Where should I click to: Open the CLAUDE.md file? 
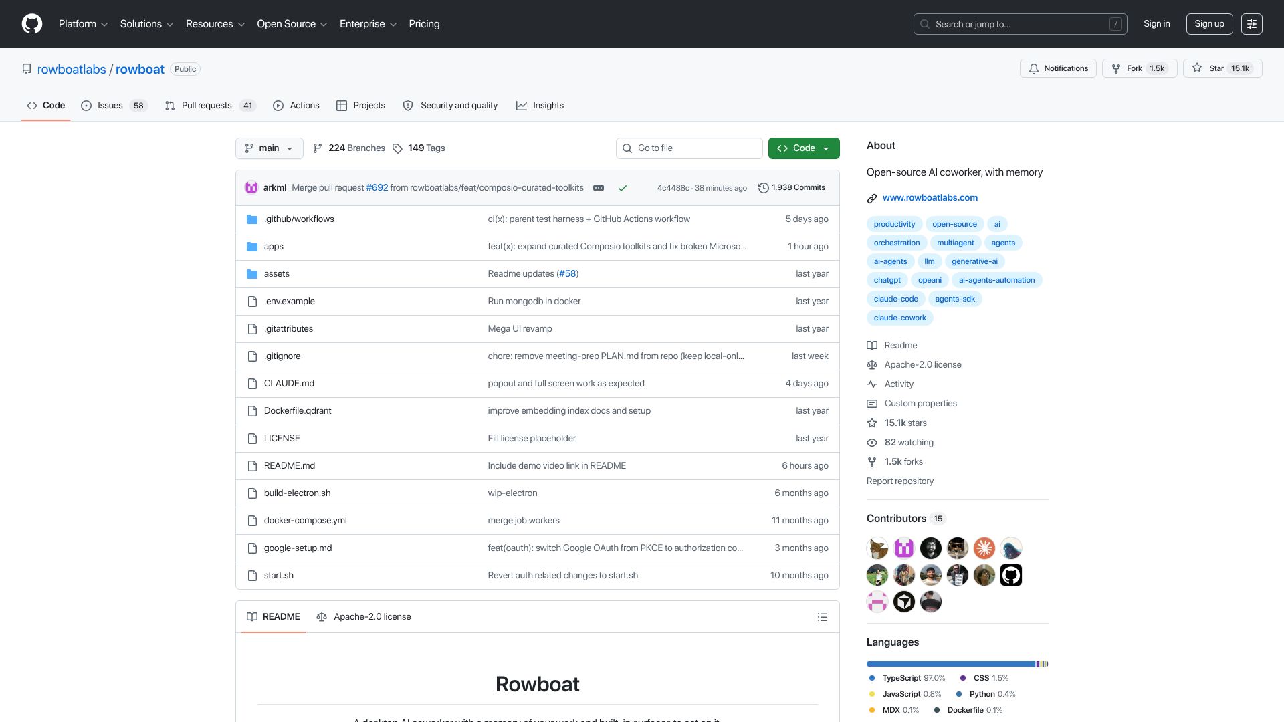click(289, 384)
